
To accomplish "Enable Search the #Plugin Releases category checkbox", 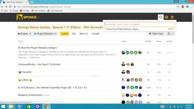I will tap(105, 29).
